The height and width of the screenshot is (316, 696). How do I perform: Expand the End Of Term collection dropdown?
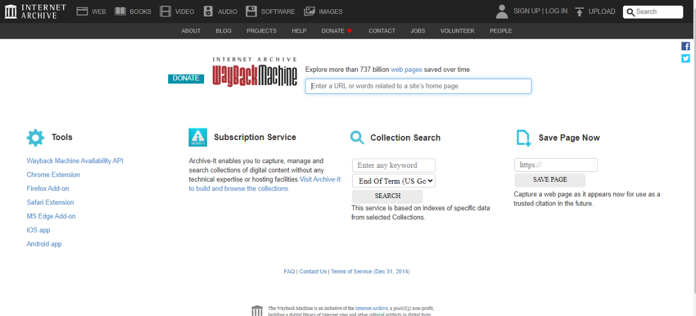[x=394, y=181]
